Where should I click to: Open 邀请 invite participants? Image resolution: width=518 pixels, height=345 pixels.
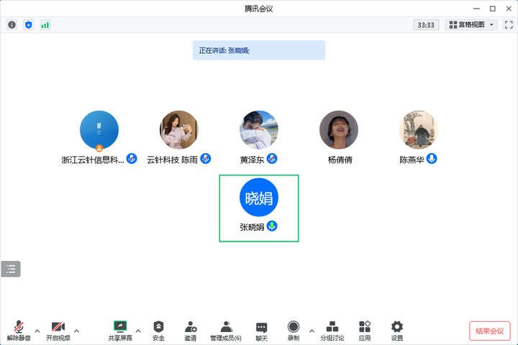pos(191,331)
